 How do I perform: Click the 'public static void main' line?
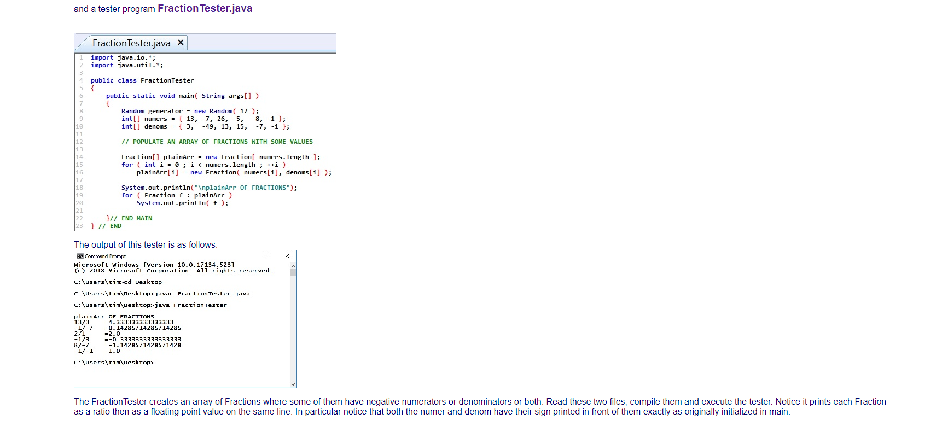pos(183,96)
